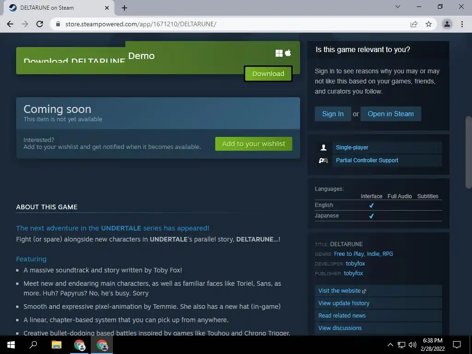Close the DELTARUNE on Steam tab

(x=107, y=8)
